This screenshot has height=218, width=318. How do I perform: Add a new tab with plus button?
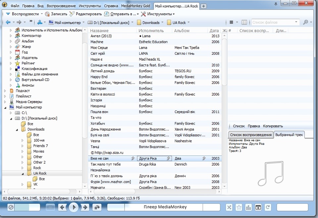click(203, 6)
